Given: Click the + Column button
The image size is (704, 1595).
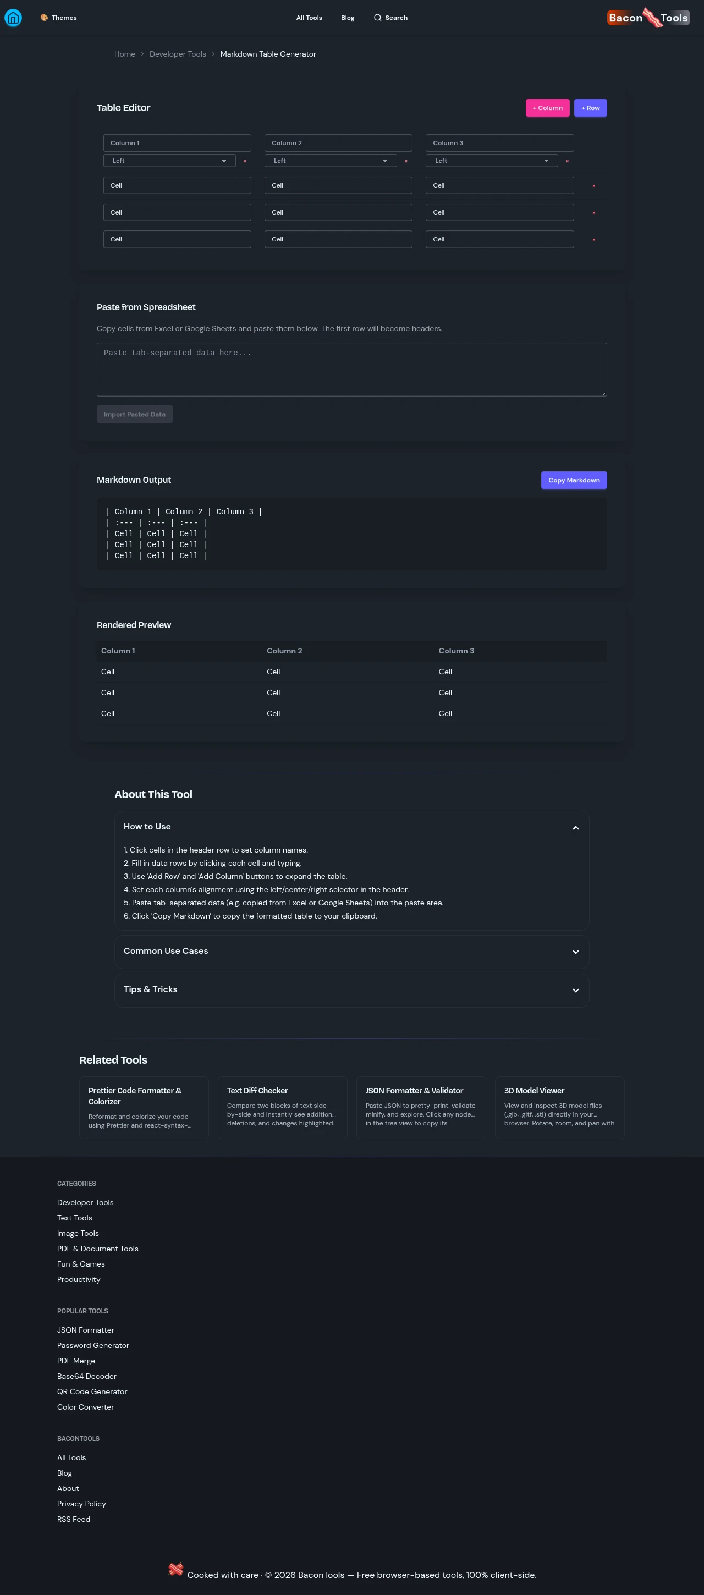Looking at the screenshot, I should tap(547, 108).
